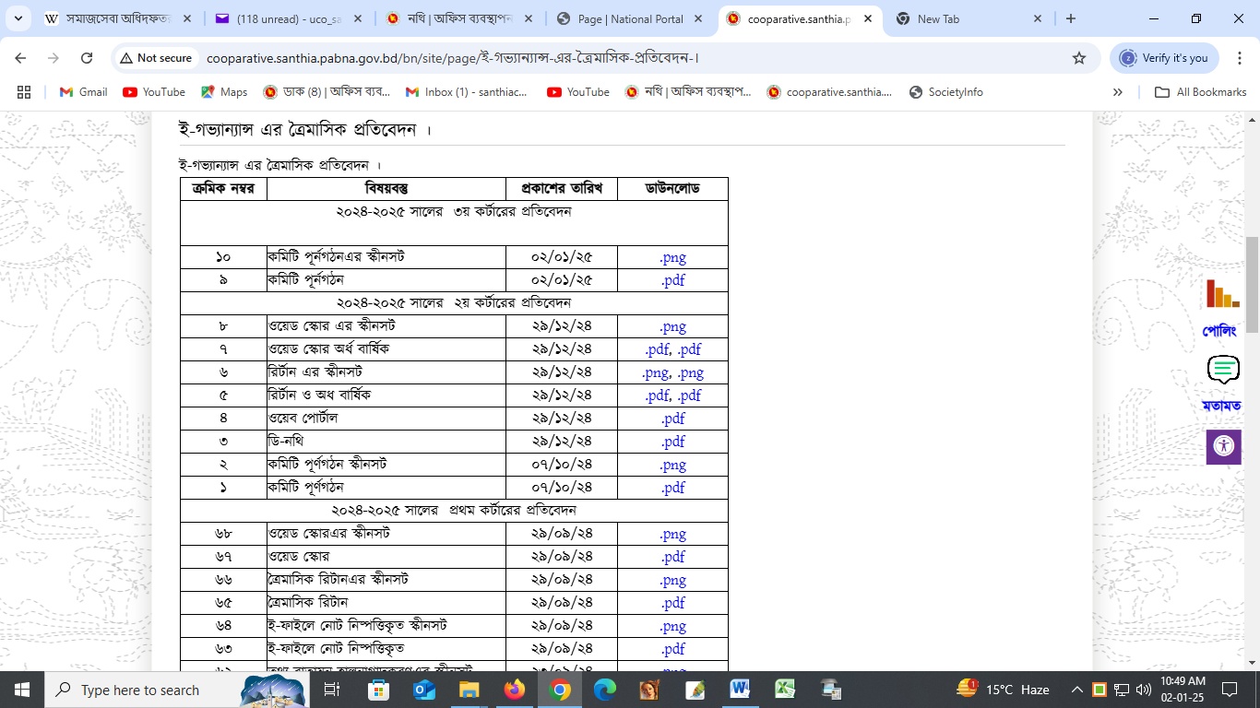
Task: Download .pdf for ডি-নথি row
Action: (x=672, y=442)
